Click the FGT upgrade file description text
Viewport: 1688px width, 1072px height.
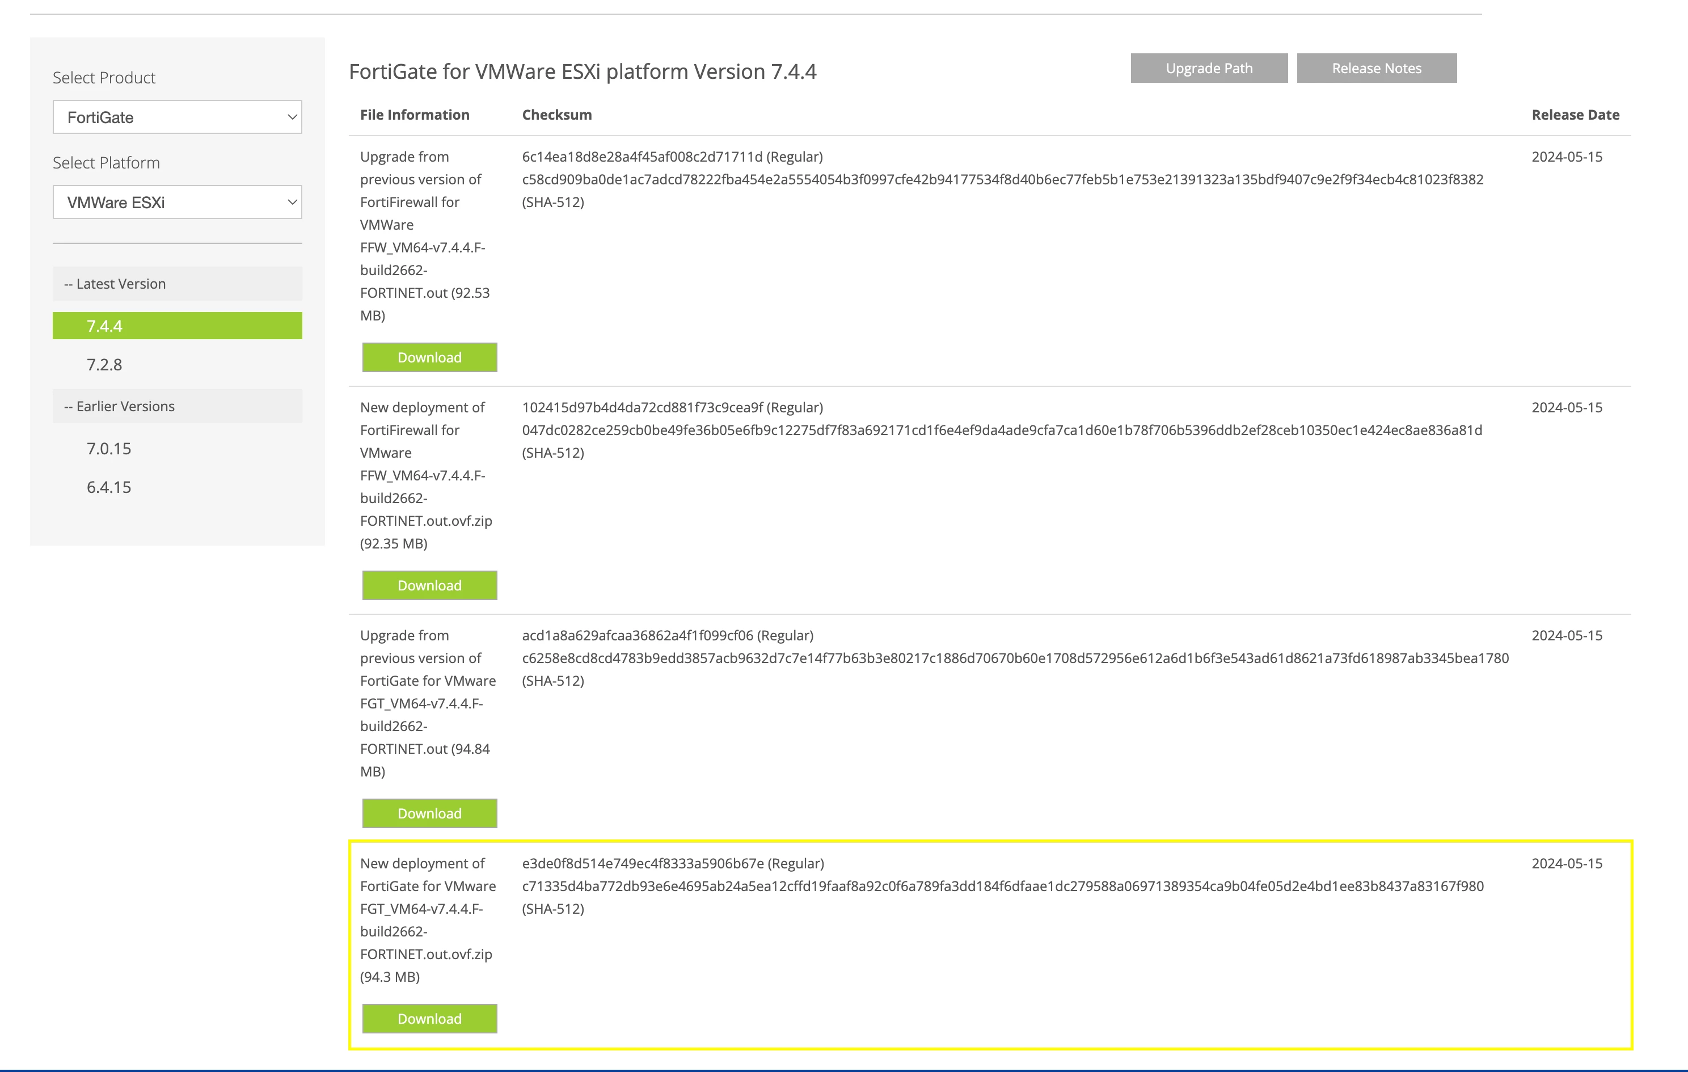coord(428,703)
